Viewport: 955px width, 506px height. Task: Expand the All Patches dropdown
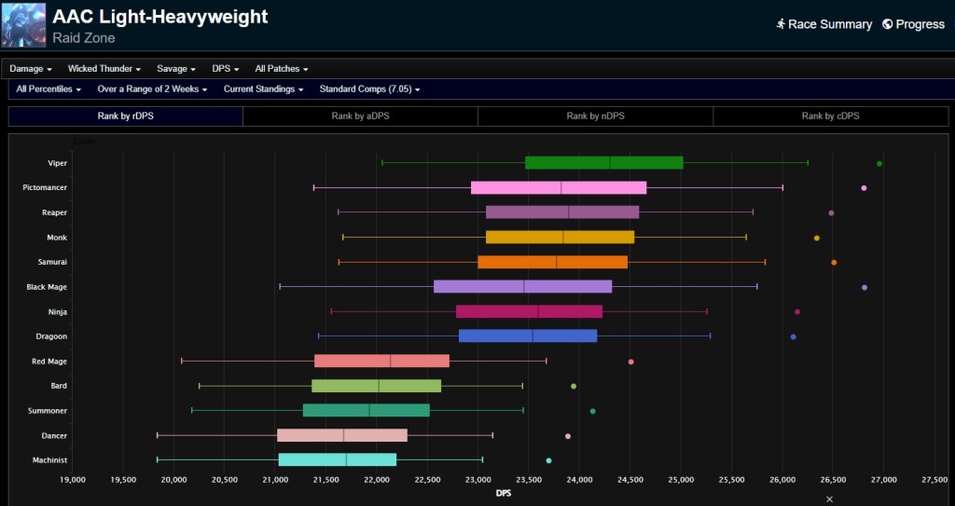pos(281,69)
